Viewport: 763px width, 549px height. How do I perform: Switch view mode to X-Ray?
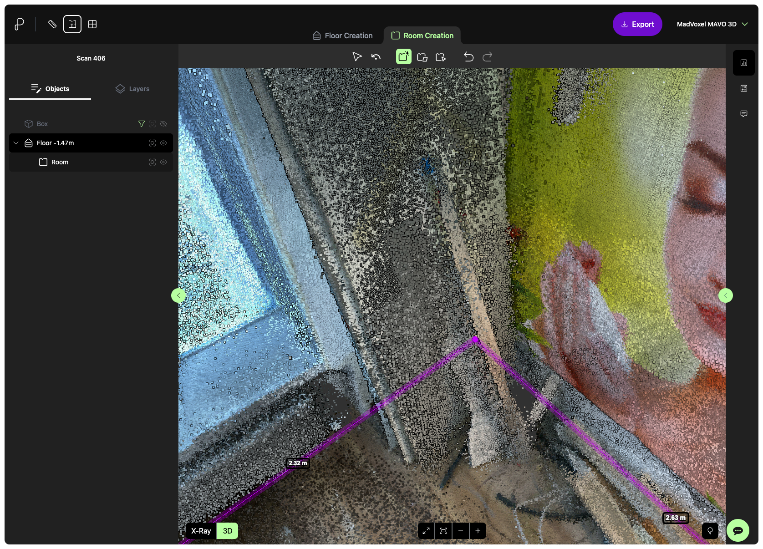[x=201, y=531]
